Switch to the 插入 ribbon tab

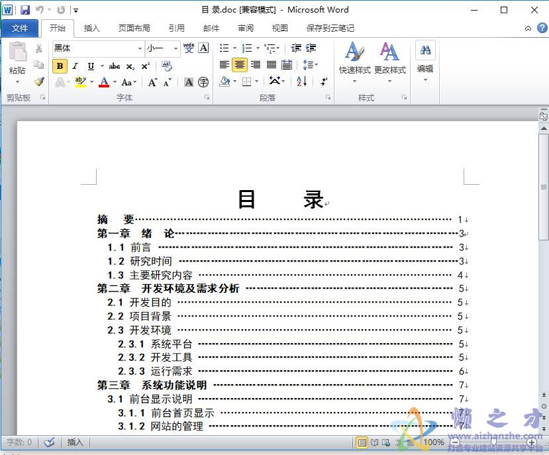click(x=91, y=28)
